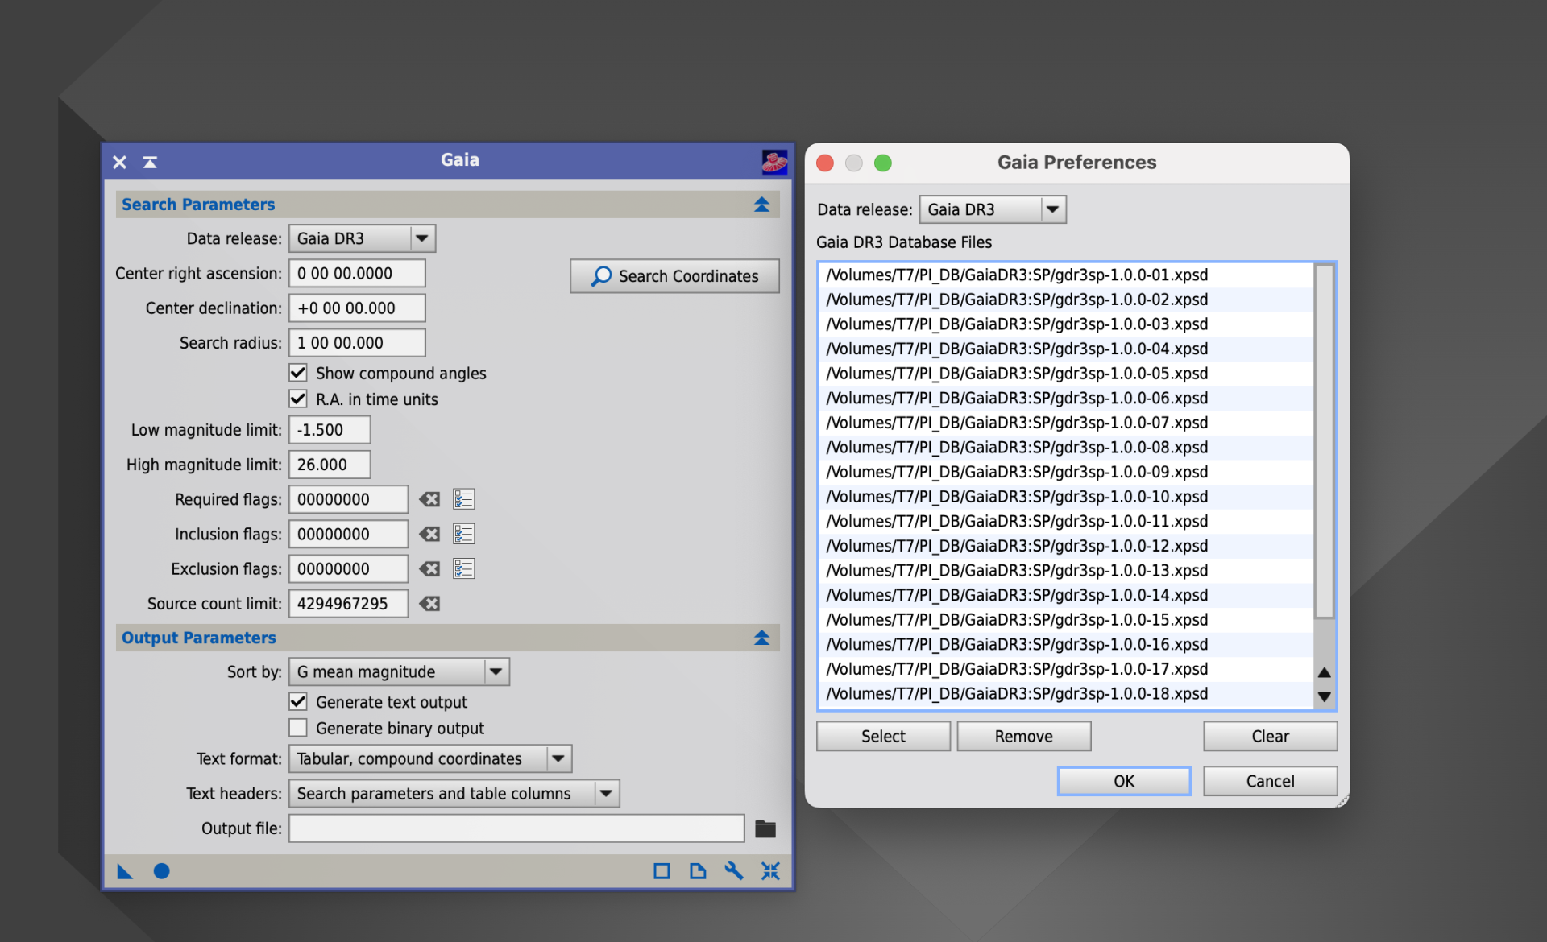Click the Exclusion flags input field
The image size is (1547, 942).
tap(348, 569)
